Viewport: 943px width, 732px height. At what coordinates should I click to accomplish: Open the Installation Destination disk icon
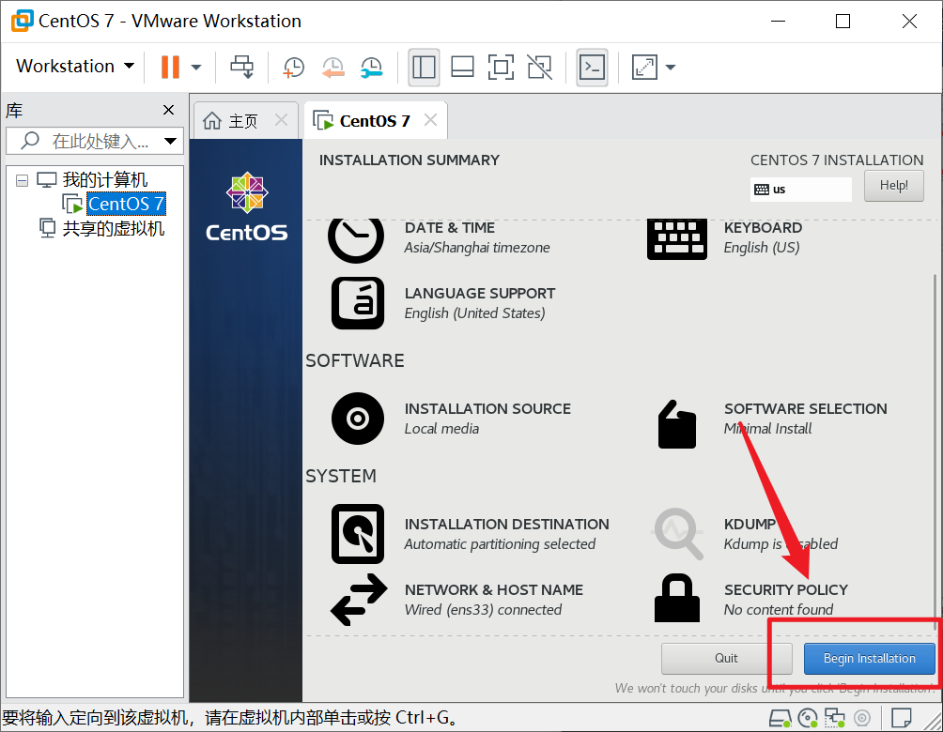coord(358,534)
